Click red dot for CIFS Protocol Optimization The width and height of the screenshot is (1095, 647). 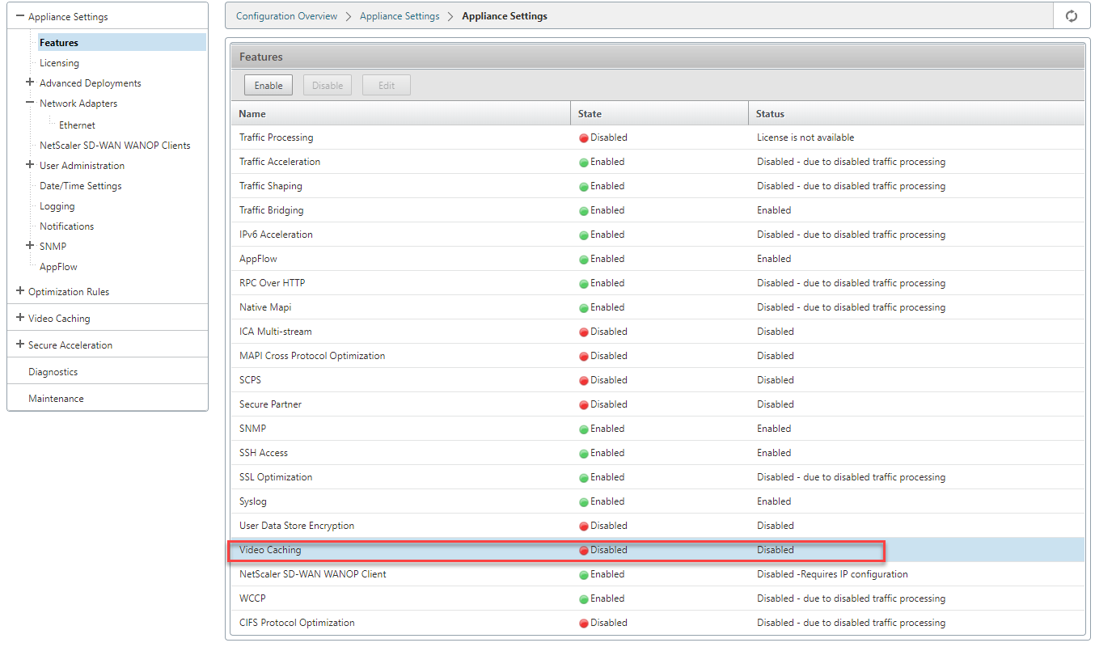583,624
